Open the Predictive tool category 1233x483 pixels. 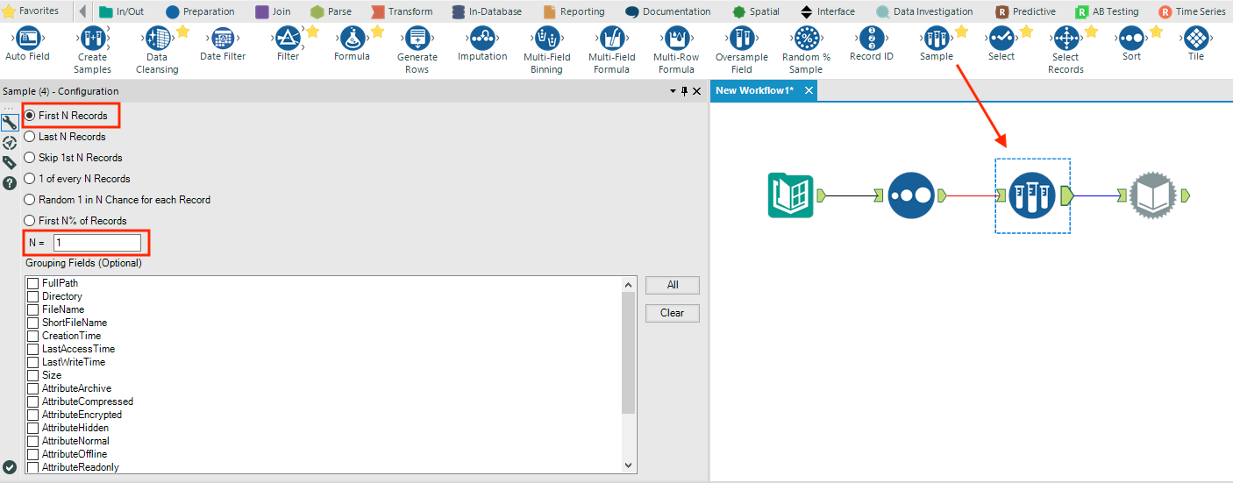[x=1026, y=11]
